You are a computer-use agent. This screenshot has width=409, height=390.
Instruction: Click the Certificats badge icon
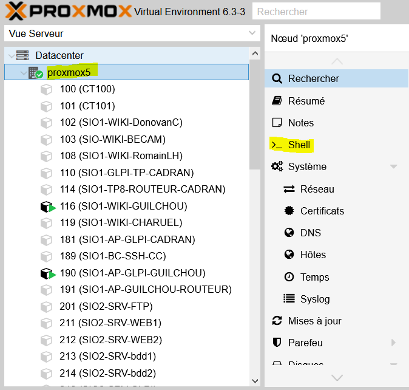coord(289,211)
